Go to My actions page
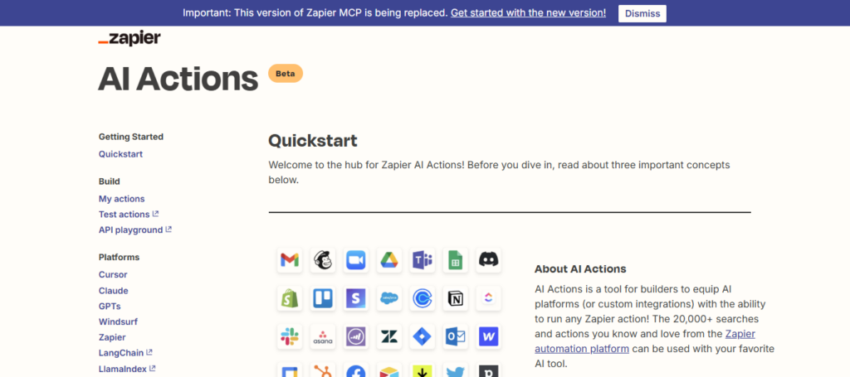Image resolution: width=850 pixels, height=377 pixels. (x=121, y=199)
